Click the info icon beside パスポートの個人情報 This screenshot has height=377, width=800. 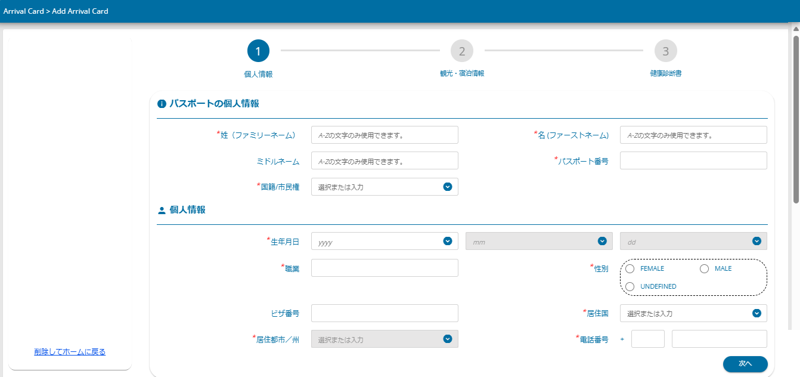coord(161,104)
